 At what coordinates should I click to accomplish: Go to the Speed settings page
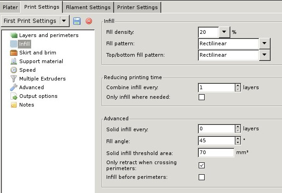(x=27, y=70)
